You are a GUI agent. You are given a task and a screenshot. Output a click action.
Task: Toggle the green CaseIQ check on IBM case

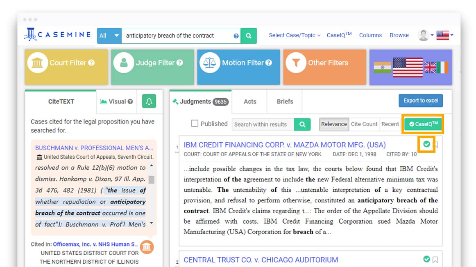426,144
